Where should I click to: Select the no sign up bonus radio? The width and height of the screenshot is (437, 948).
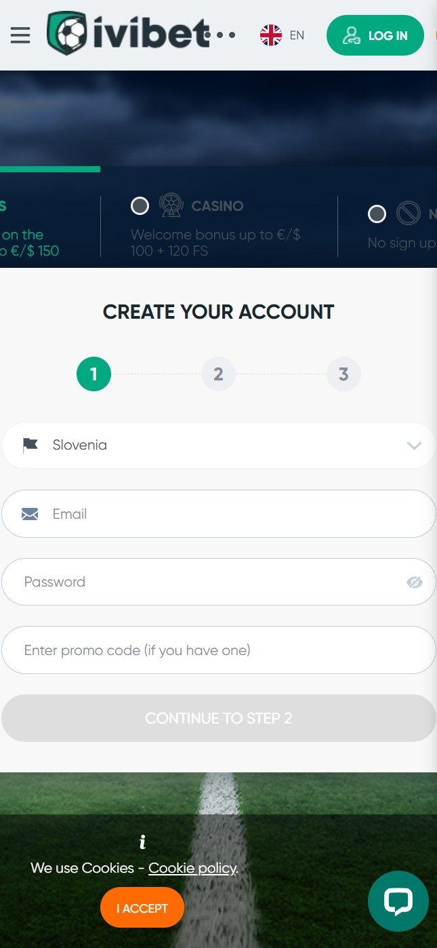pyautogui.click(x=377, y=214)
